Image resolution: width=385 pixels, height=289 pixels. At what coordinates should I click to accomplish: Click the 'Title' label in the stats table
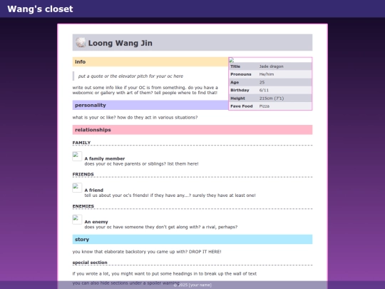(x=235, y=66)
